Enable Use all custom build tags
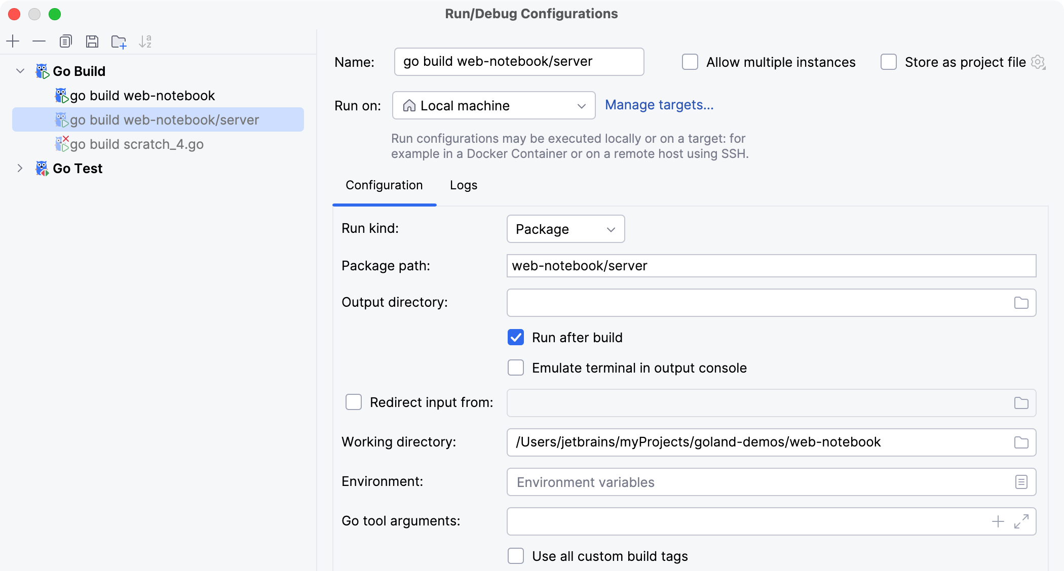The image size is (1064, 571). pyautogui.click(x=515, y=556)
